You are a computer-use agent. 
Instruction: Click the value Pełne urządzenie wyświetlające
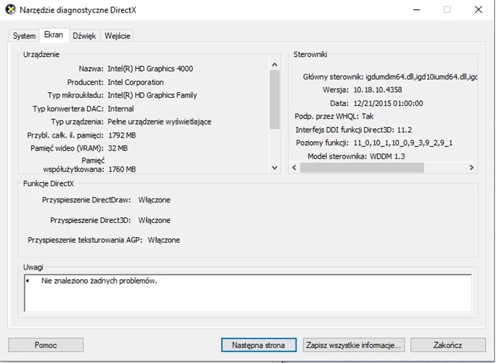tap(160, 122)
